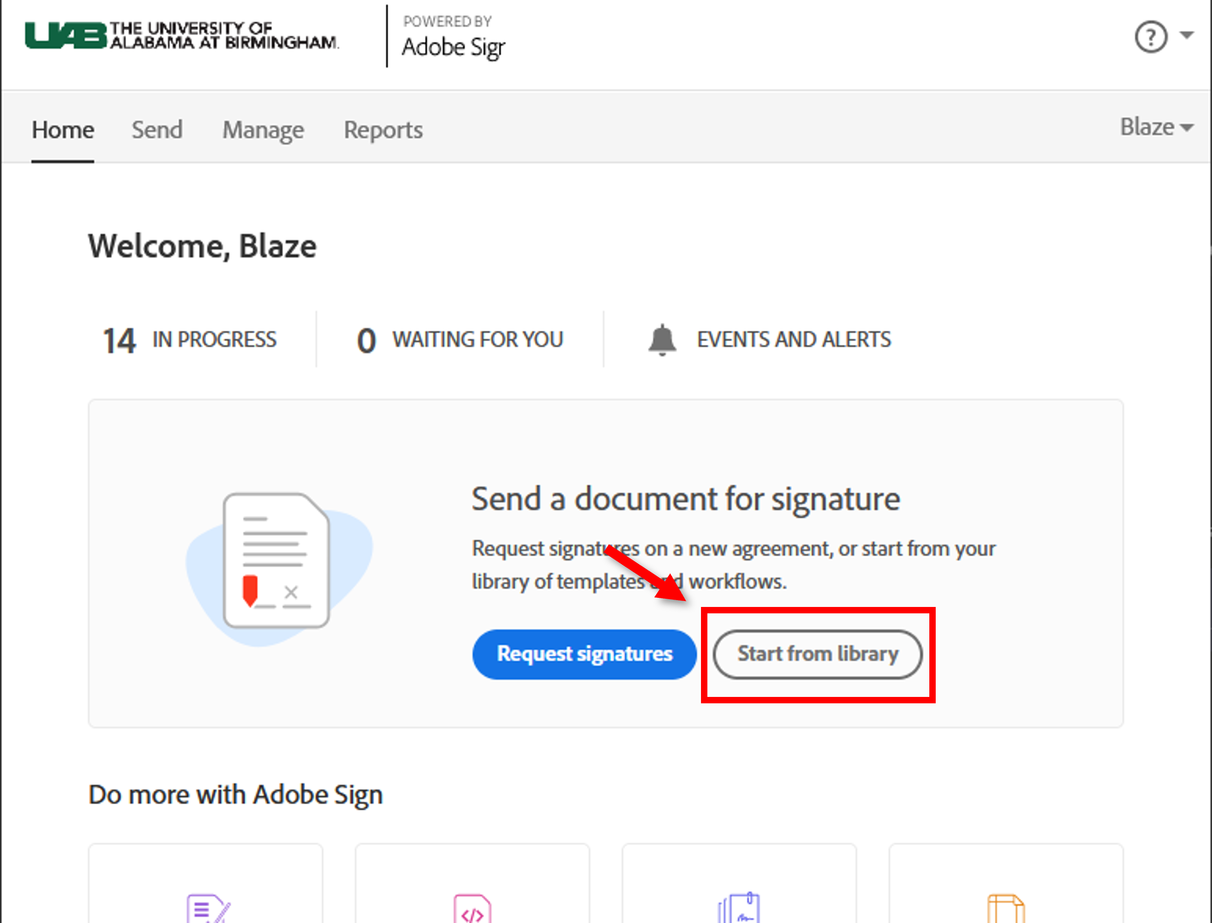View the 14 In Progress agreements
This screenshot has width=1212, height=923.
190,339
